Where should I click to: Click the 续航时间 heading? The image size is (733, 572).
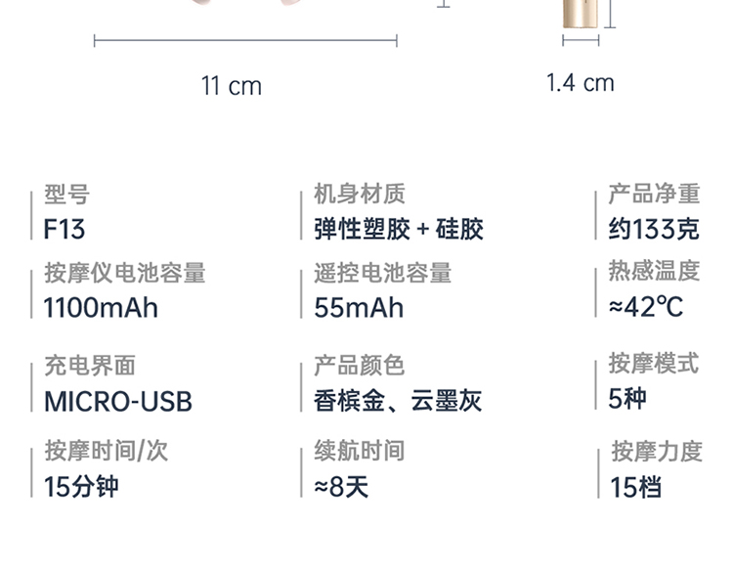point(359,451)
